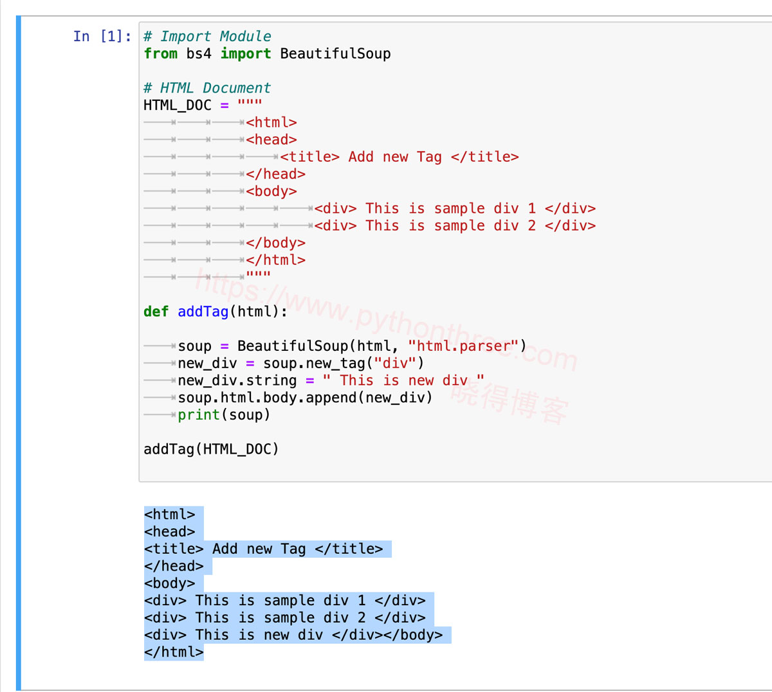Click 'This is new div' output line
772x692 pixels.
293,635
